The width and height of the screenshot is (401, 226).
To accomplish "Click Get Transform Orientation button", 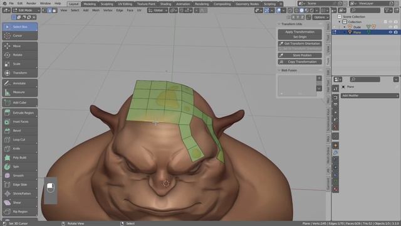I will [299, 43].
